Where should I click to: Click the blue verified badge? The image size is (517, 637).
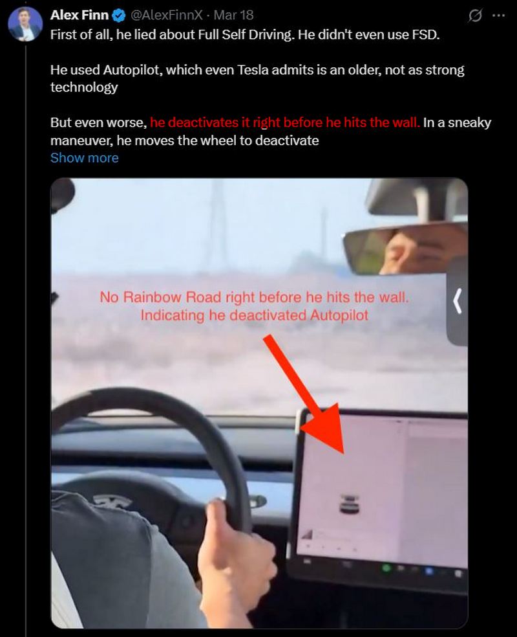click(x=118, y=16)
